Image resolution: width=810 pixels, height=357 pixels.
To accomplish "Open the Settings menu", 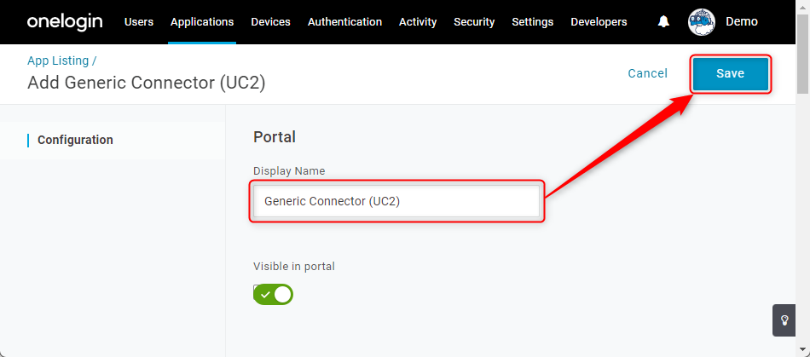I will (x=533, y=22).
